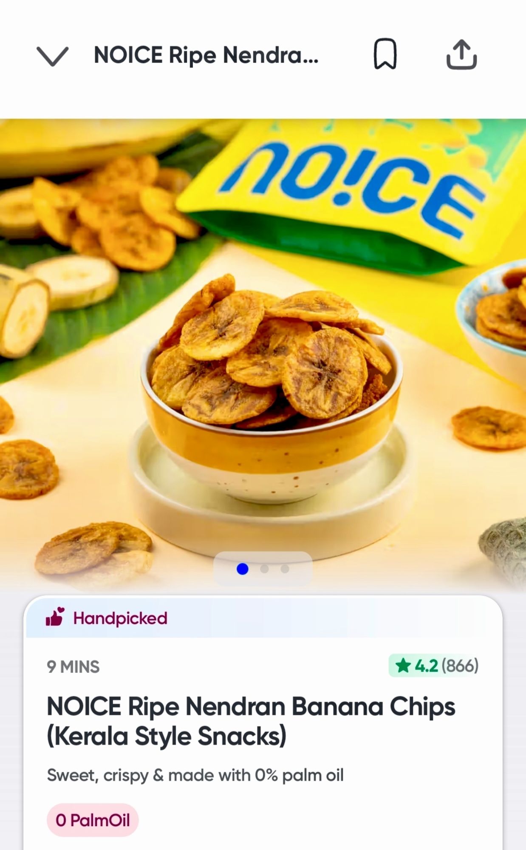The image size is (526, 850).
Task: Collapse product page with down chevron
Action: 52,56
